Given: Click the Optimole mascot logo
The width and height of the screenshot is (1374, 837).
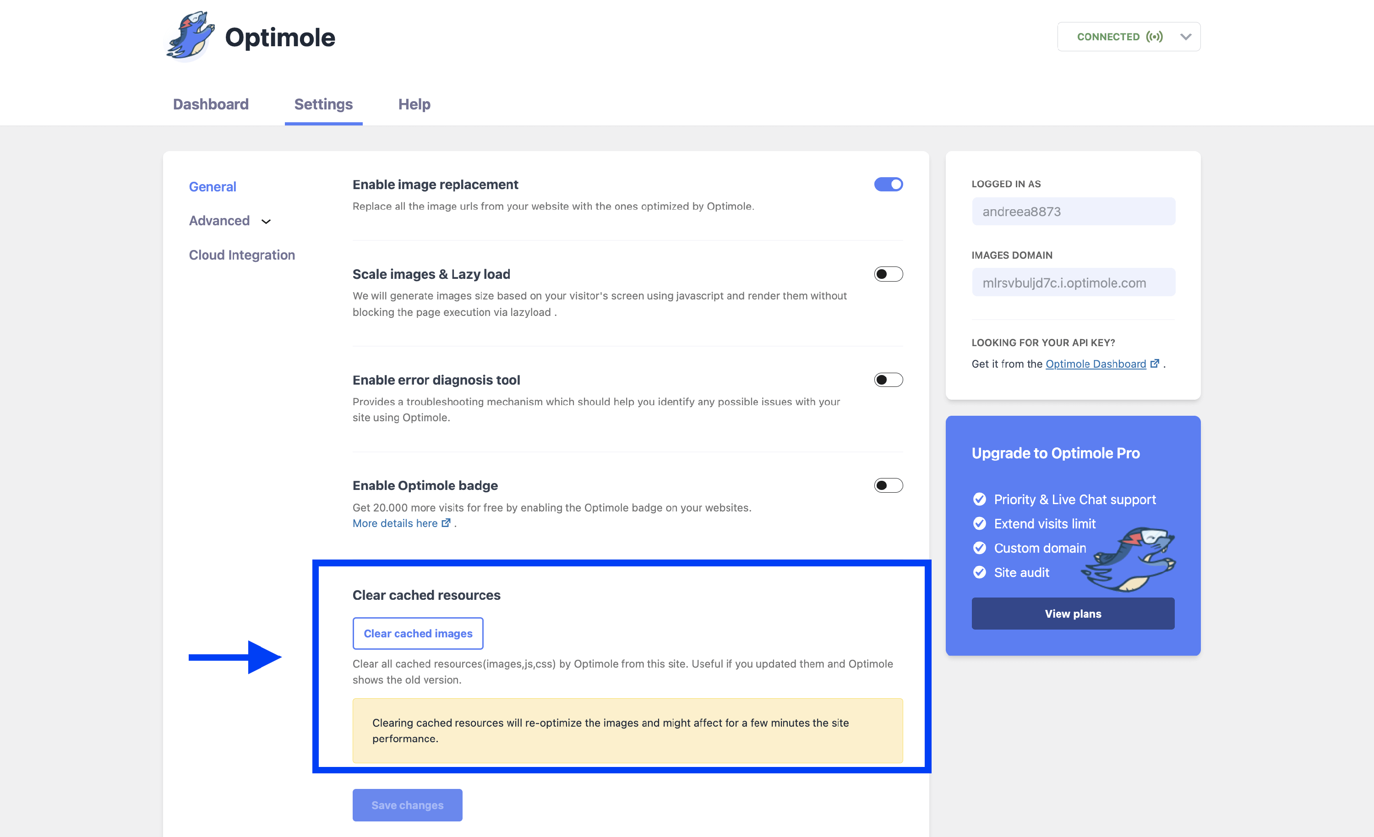Looking at the screenshot, I should tap(190, 36).
